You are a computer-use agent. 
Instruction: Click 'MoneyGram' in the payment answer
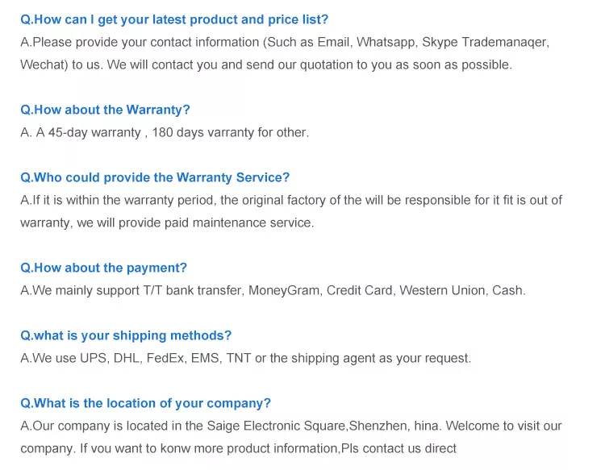(x=284, y=290)
